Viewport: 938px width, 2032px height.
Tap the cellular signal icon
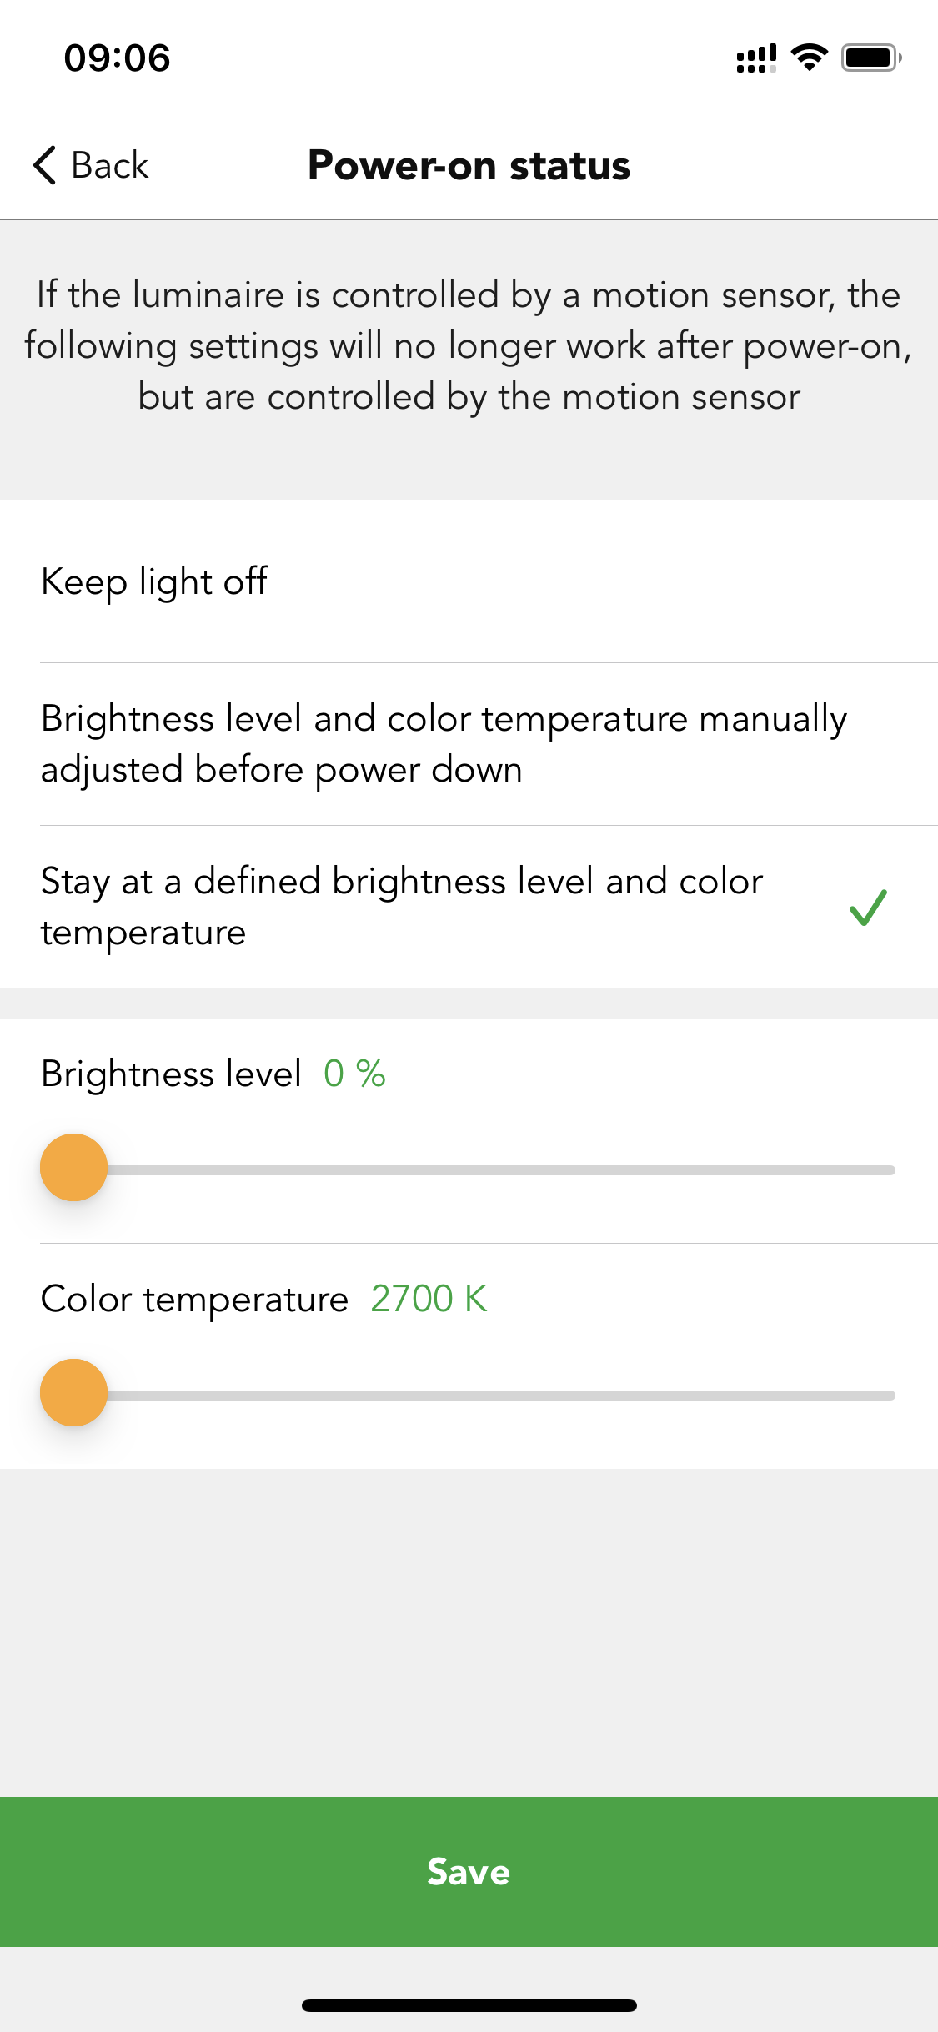756,58
